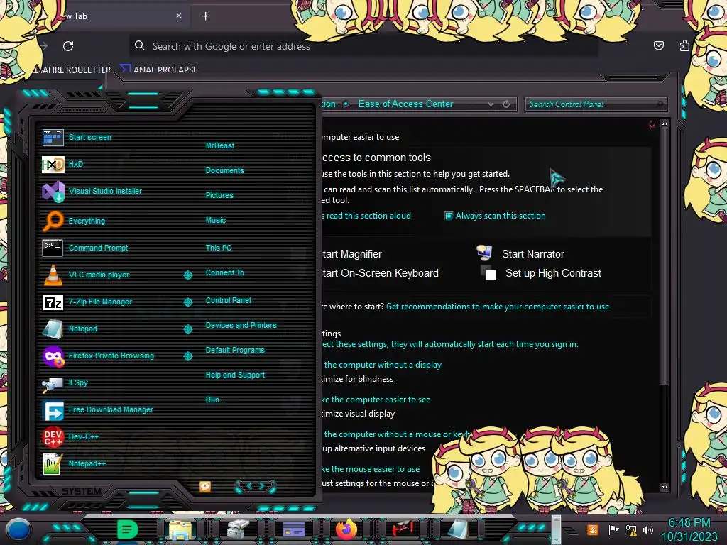Open the Music folder
Screen dimensions: 727x545
click(216, 220)
